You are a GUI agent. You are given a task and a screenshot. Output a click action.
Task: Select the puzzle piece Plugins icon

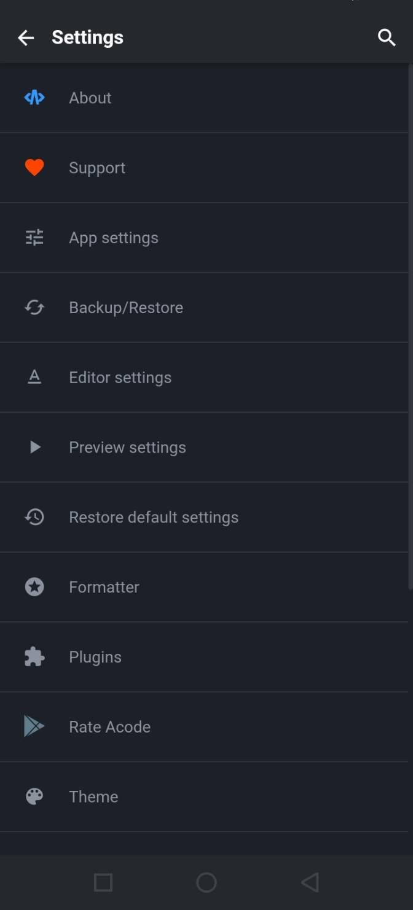pyautogui.click(x=34, y=657)
